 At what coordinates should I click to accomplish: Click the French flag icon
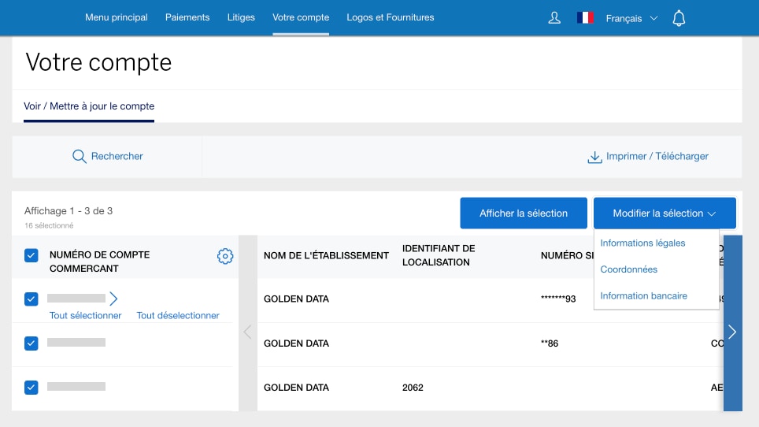click(585, 18)
